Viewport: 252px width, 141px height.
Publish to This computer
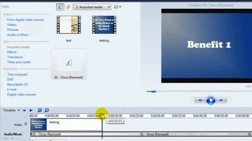pyautogui.click(x=17, y=74)
